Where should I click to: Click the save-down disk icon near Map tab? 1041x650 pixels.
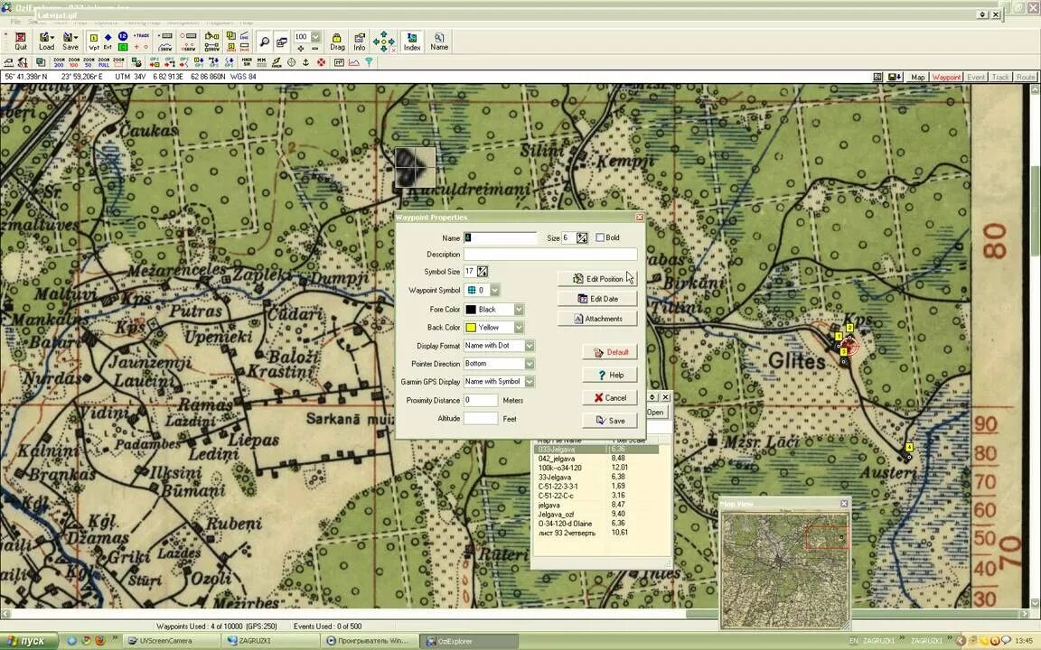(895, 77)
